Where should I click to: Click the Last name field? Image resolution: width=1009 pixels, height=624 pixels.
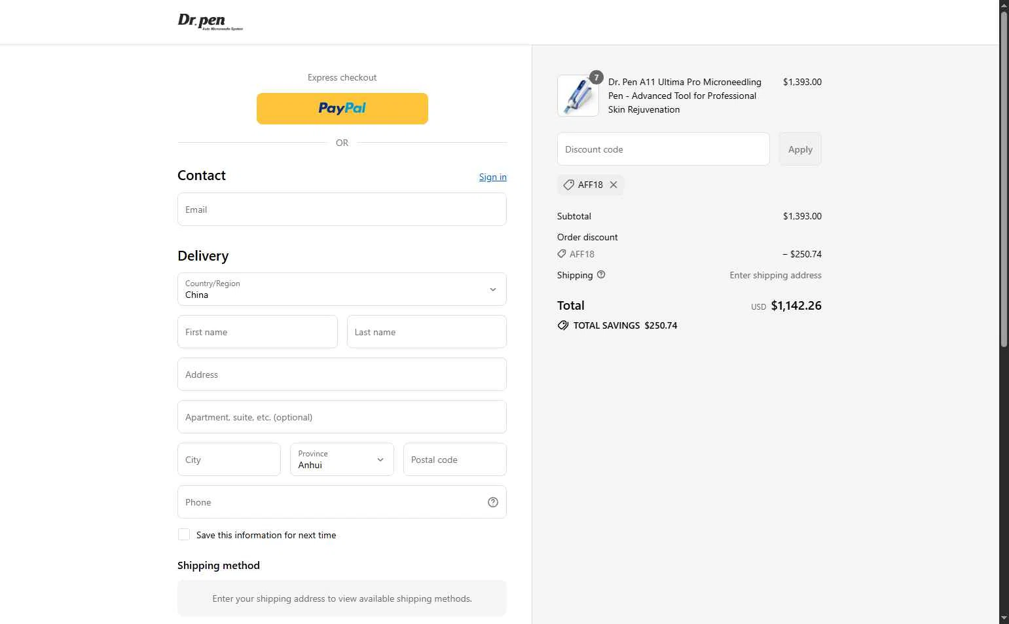[x=426, y=332]
